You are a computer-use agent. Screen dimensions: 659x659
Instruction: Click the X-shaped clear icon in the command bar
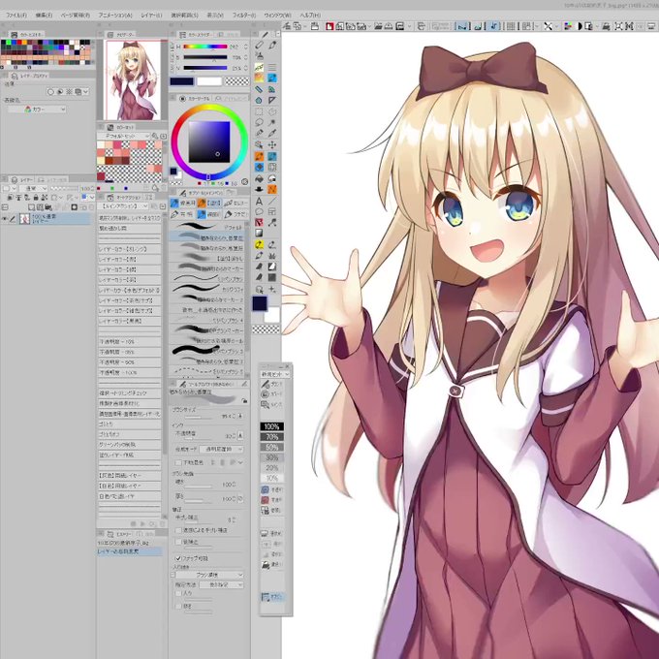[548, 26]
